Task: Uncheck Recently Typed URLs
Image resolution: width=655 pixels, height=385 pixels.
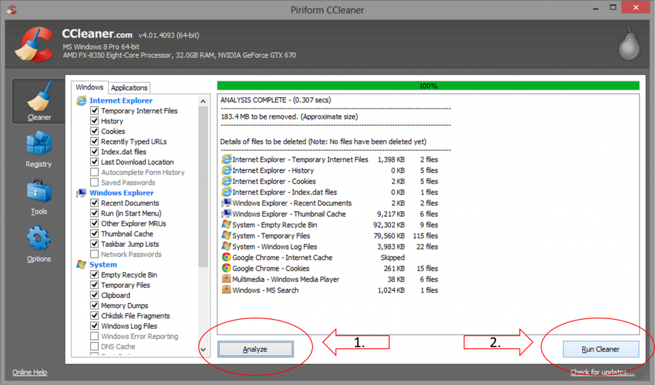Action: click(x=95, y=141)
